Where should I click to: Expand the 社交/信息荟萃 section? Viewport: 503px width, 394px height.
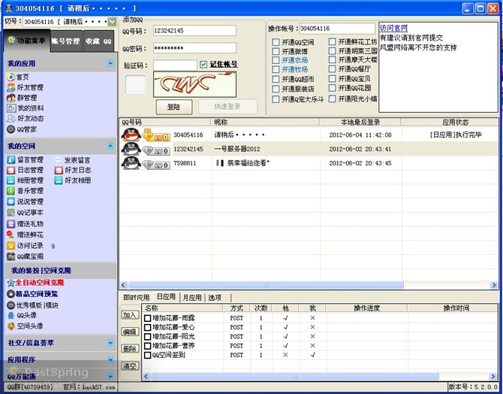110,343
